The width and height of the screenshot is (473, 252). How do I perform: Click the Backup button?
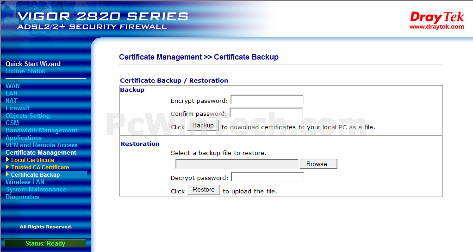point(203,126)
